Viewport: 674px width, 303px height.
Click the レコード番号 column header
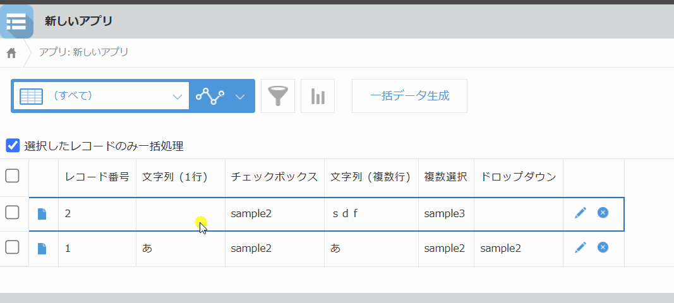pos(97,177)
